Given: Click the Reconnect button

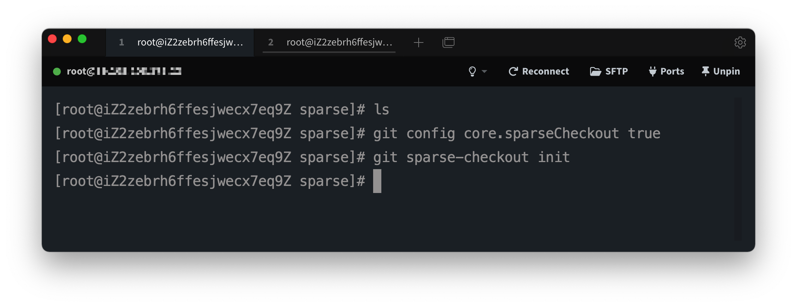Looking at the screenshot, I should click(x=538, y=71).
